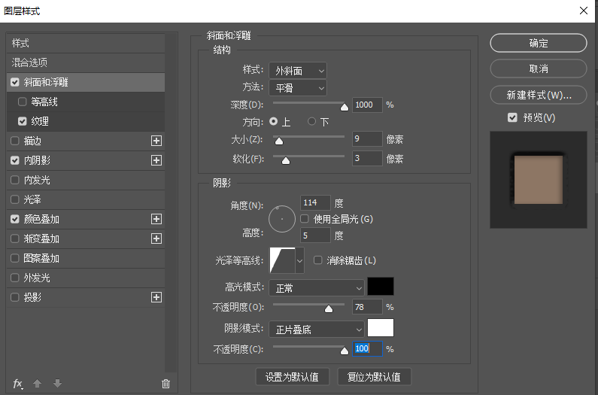Click the shadow opacity field 100
The height and width of the screenshot is (395, 598).
pos(367,349)
